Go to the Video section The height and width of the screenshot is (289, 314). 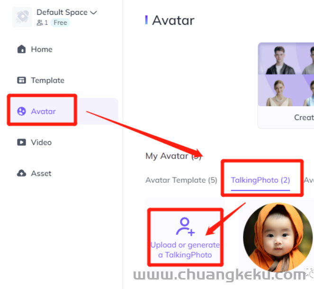[x=41, y=142]
